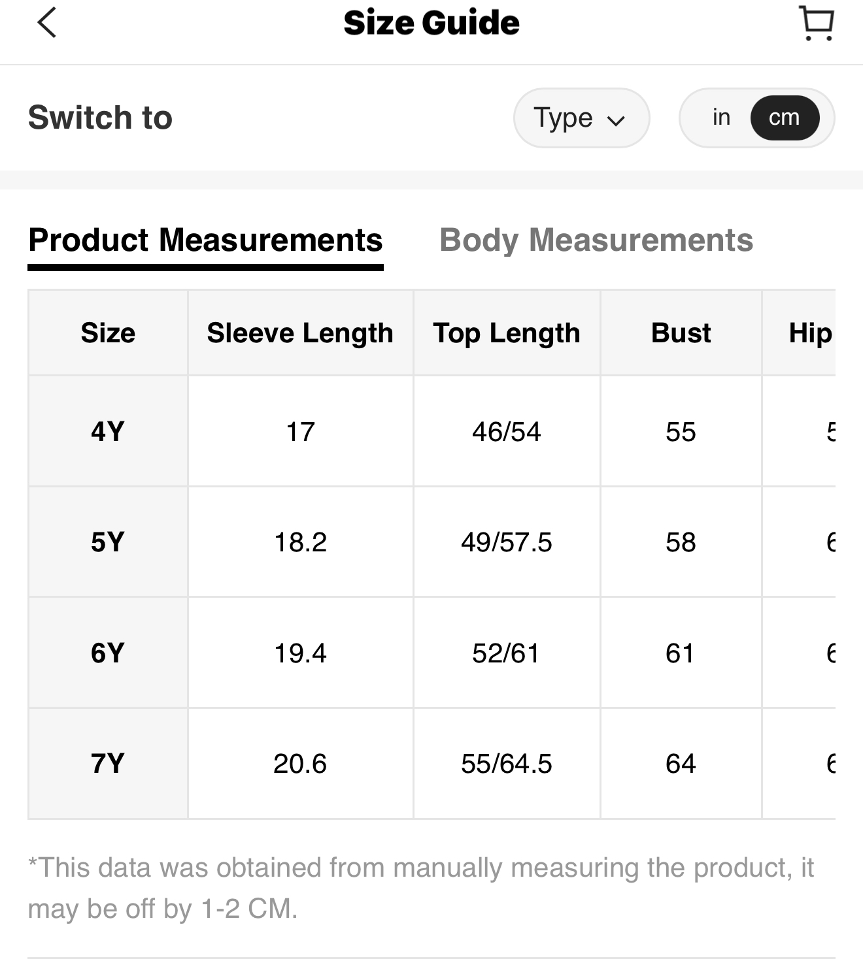Select the 7Y size row label

pos(108,763)
